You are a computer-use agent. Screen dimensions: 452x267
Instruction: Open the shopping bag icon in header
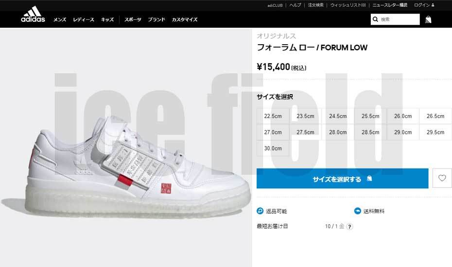click(x=428, y=19)
